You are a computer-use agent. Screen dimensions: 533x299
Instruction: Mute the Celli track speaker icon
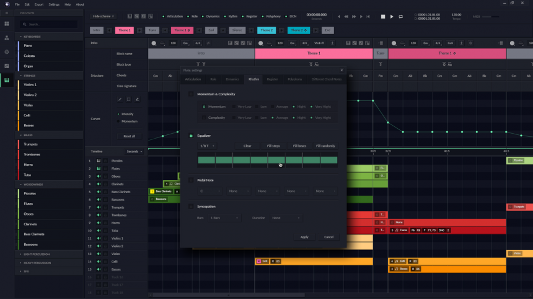coord(99,262)
